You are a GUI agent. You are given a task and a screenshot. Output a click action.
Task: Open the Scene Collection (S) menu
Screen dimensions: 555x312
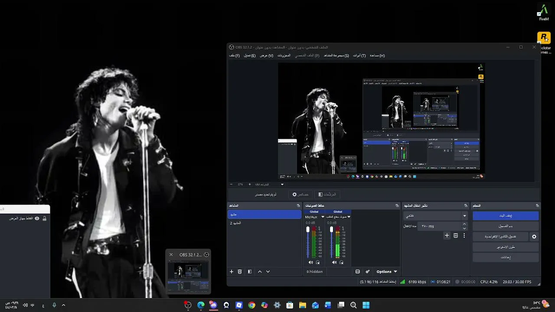point(336,55)
